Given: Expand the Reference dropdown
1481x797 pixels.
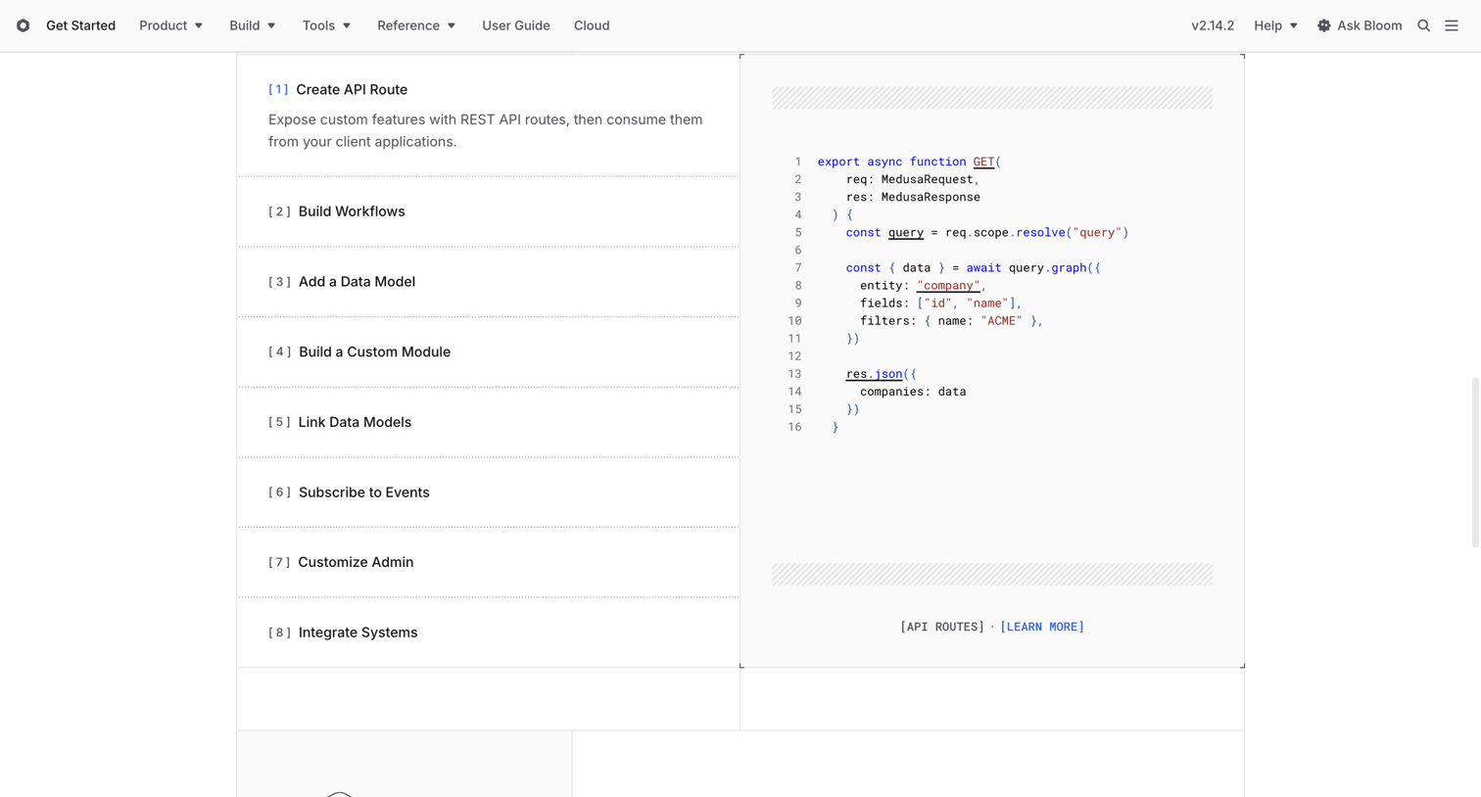Looking at the screenshot, I should (x=416, y=25).
